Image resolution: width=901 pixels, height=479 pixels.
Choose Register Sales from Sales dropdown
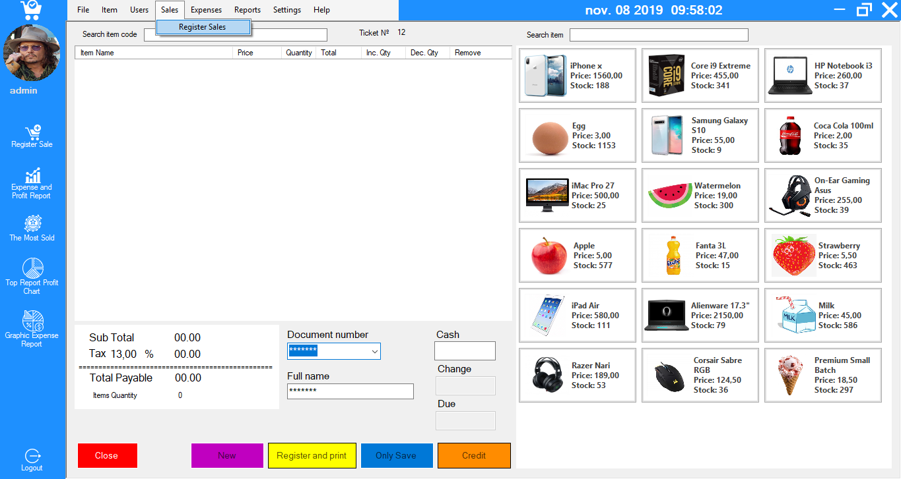pyautogui.click(x=203, y=27)
